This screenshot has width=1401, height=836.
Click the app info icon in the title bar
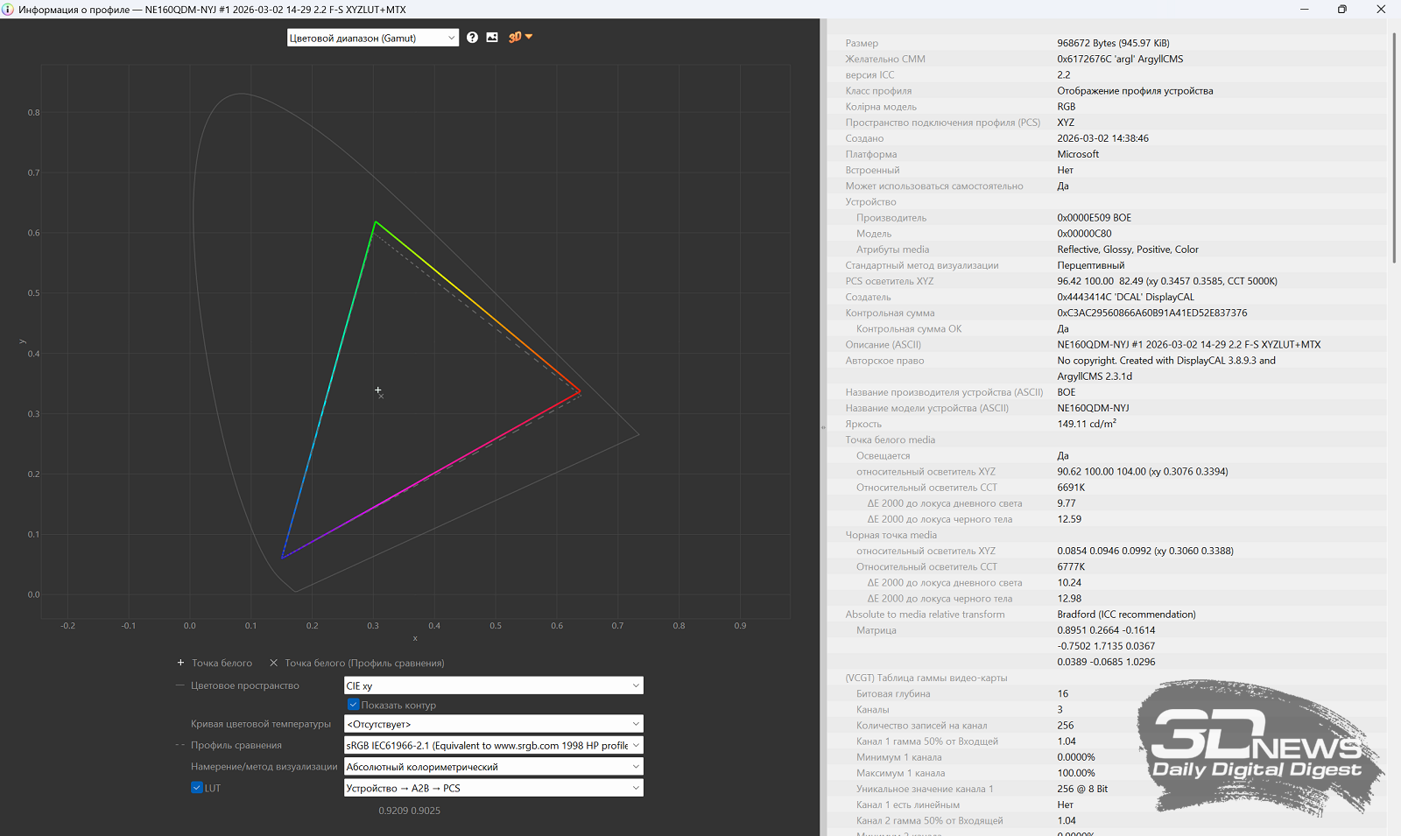[x=8, y=10]
